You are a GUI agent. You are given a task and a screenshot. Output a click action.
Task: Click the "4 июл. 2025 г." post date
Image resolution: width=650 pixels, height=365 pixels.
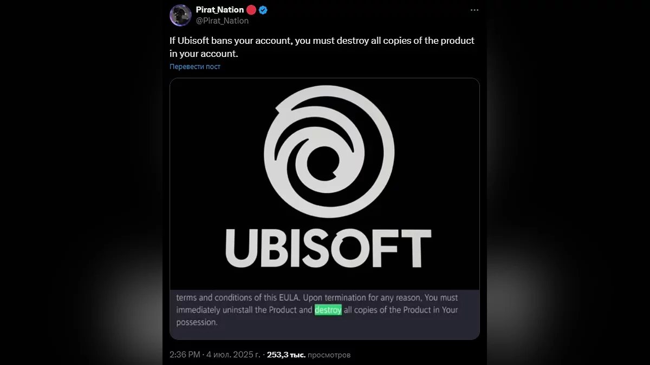(233, 355)
